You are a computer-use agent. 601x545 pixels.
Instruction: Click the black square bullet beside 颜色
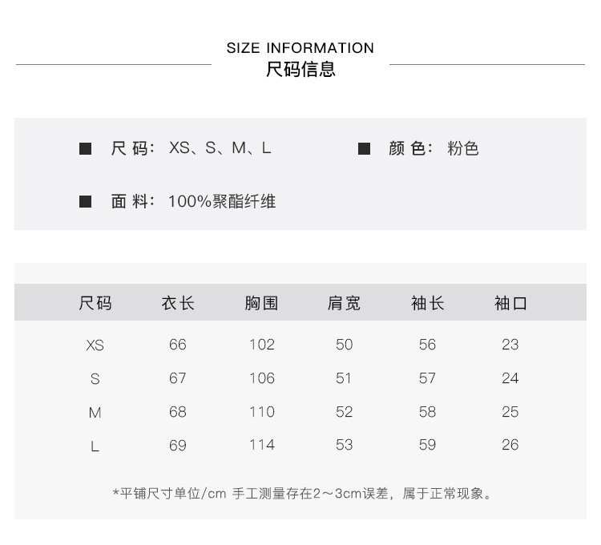click(x=364, y=149)
